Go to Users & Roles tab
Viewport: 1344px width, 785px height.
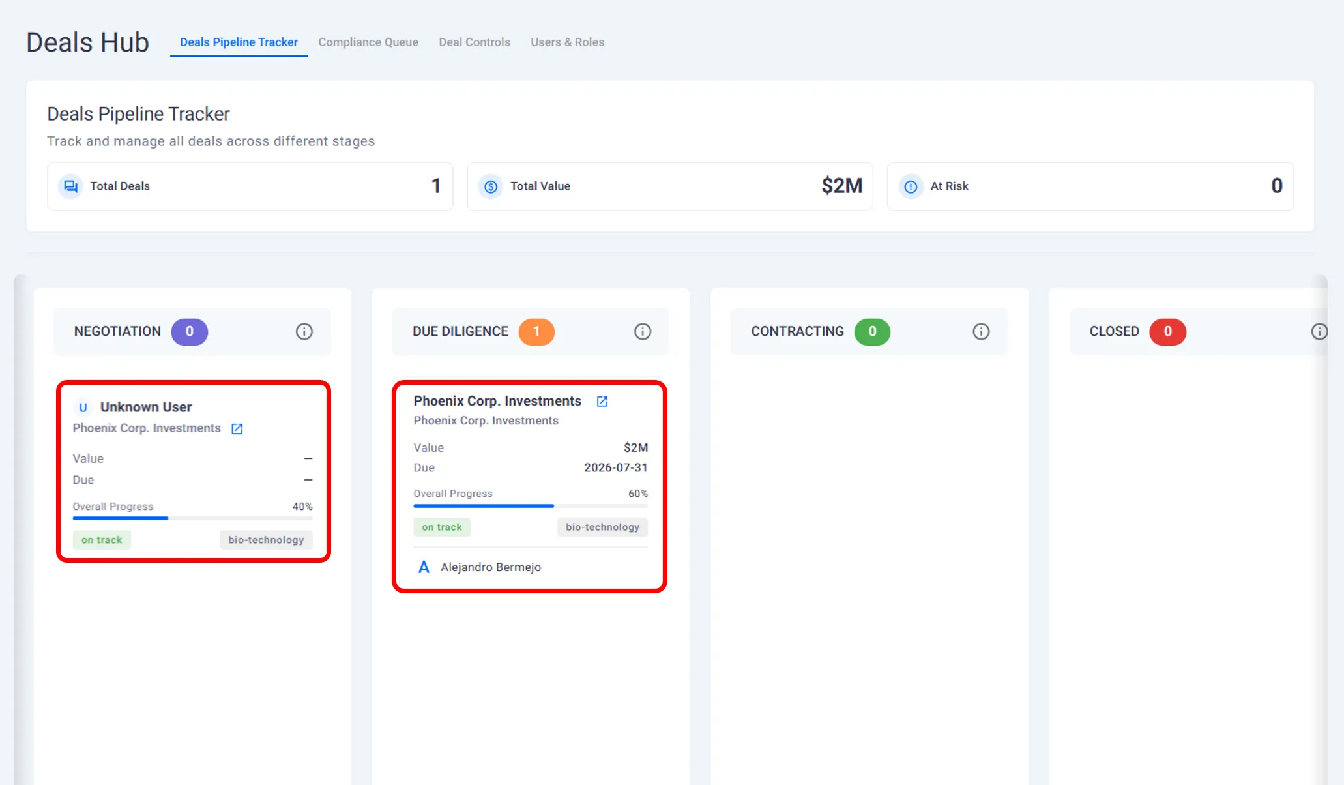[x=567, y=42]
